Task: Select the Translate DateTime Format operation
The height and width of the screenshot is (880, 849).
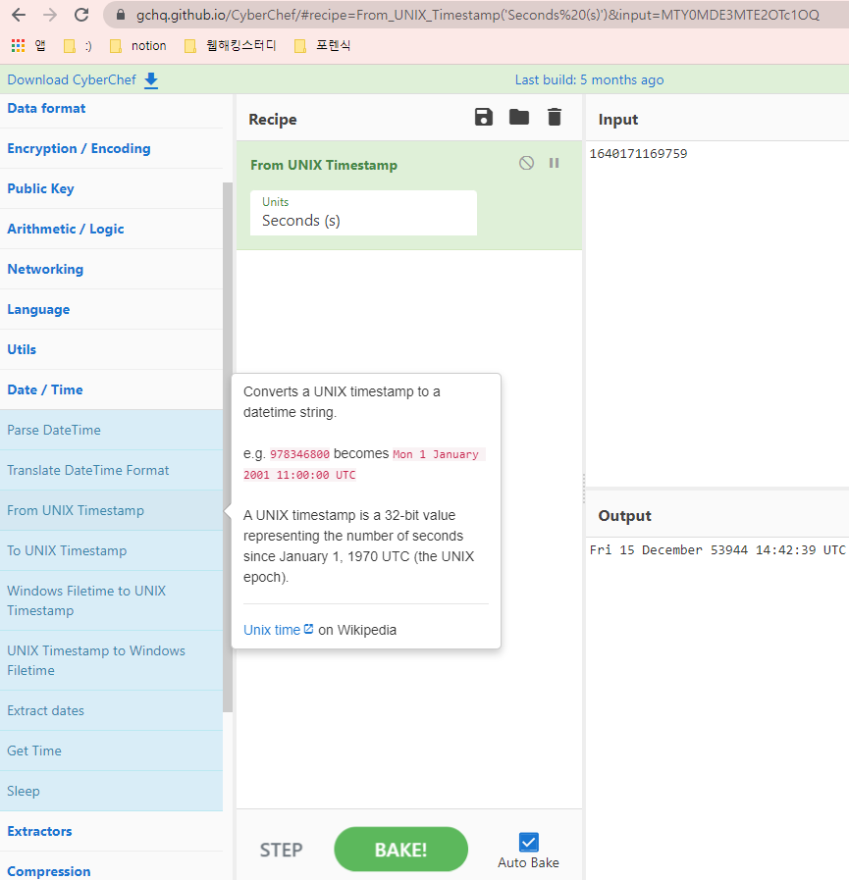Action: click(111, 470)
